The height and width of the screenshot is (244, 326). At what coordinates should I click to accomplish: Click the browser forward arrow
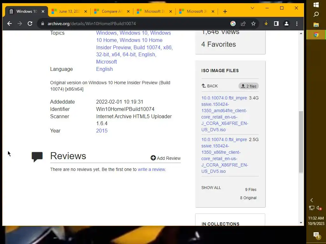(20, 24)
